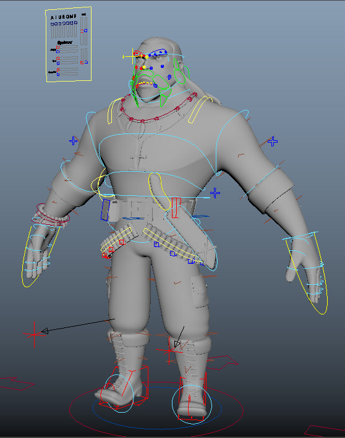This screenshot has width=345, height=438.
Task: Select yellow finger control around viewer's left hand
Action: pos(41,256)
